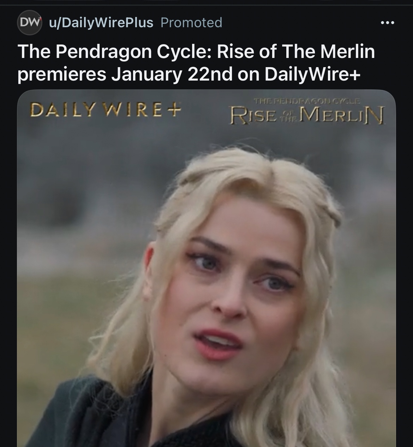
Task: Tap 'Rise of The Merlin' in the headline
Action: tap(296, 51)
